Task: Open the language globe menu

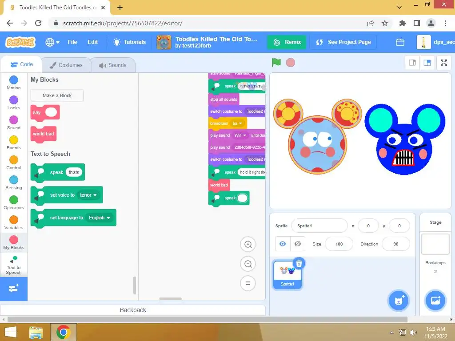Action: [52, 42]
